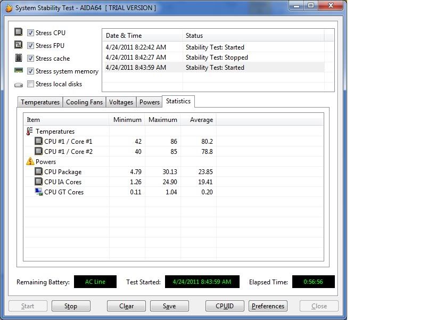Click the warning lightning icon next to Powers
Viewport: 436px width, 320px height.
coord(30,161)
